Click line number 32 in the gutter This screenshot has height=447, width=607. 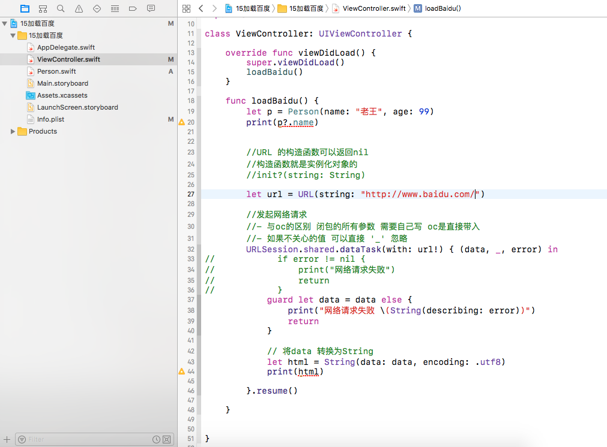(x=191, y=249)
